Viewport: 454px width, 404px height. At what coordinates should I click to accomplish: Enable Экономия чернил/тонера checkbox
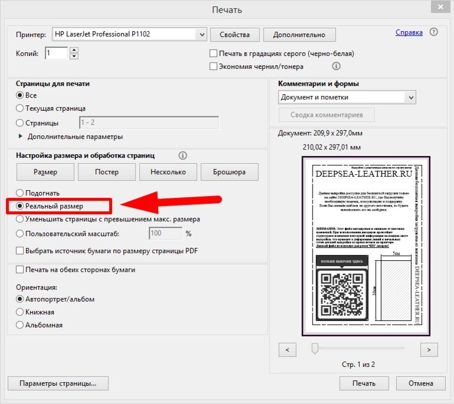point(213,66)
